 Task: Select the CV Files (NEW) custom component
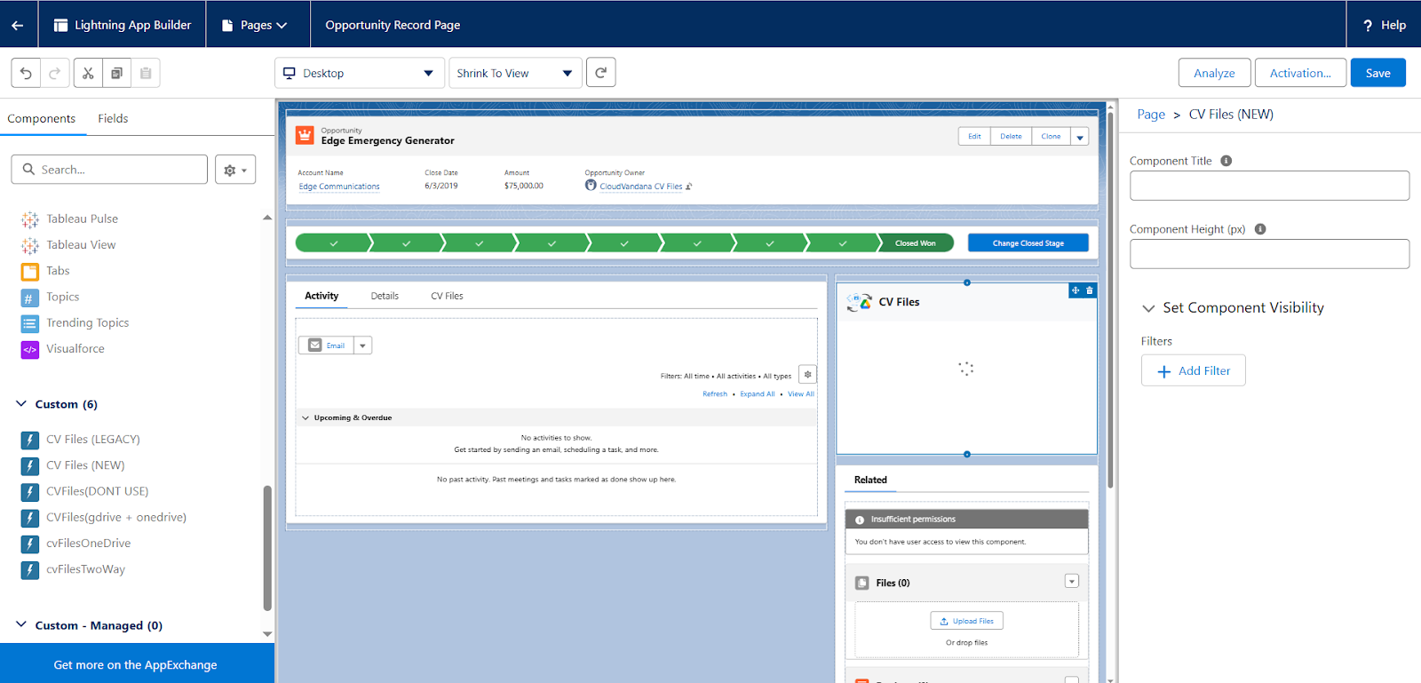[85, 465]
